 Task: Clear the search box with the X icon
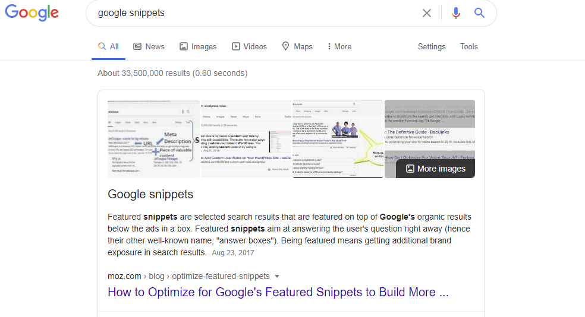426,13
